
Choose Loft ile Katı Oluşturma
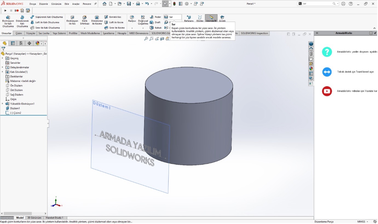(x=45, y=22)
